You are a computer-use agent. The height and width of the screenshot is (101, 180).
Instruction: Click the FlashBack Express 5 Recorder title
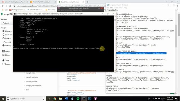pyautogui.click(x=78, y=8)
